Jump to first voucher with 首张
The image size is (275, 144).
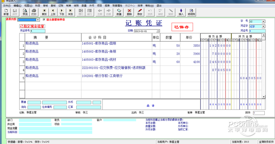44,12
